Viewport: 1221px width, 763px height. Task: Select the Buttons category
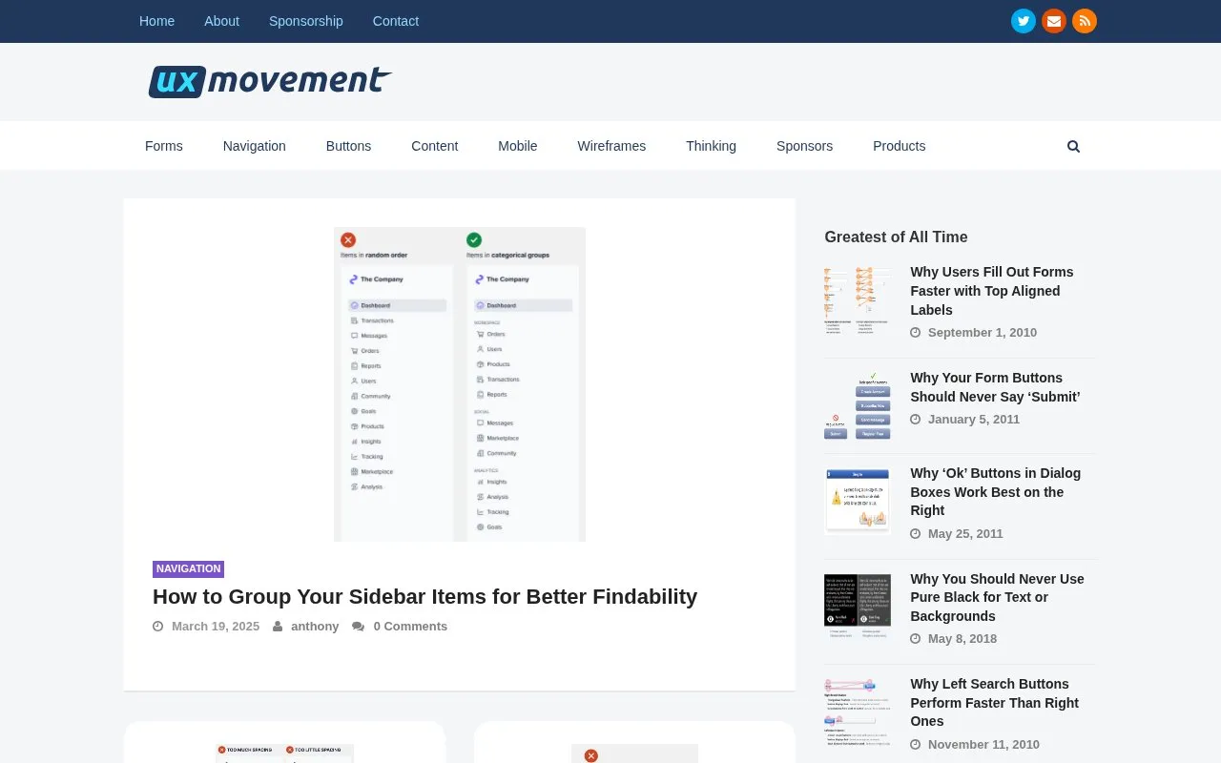pos(348,146)
